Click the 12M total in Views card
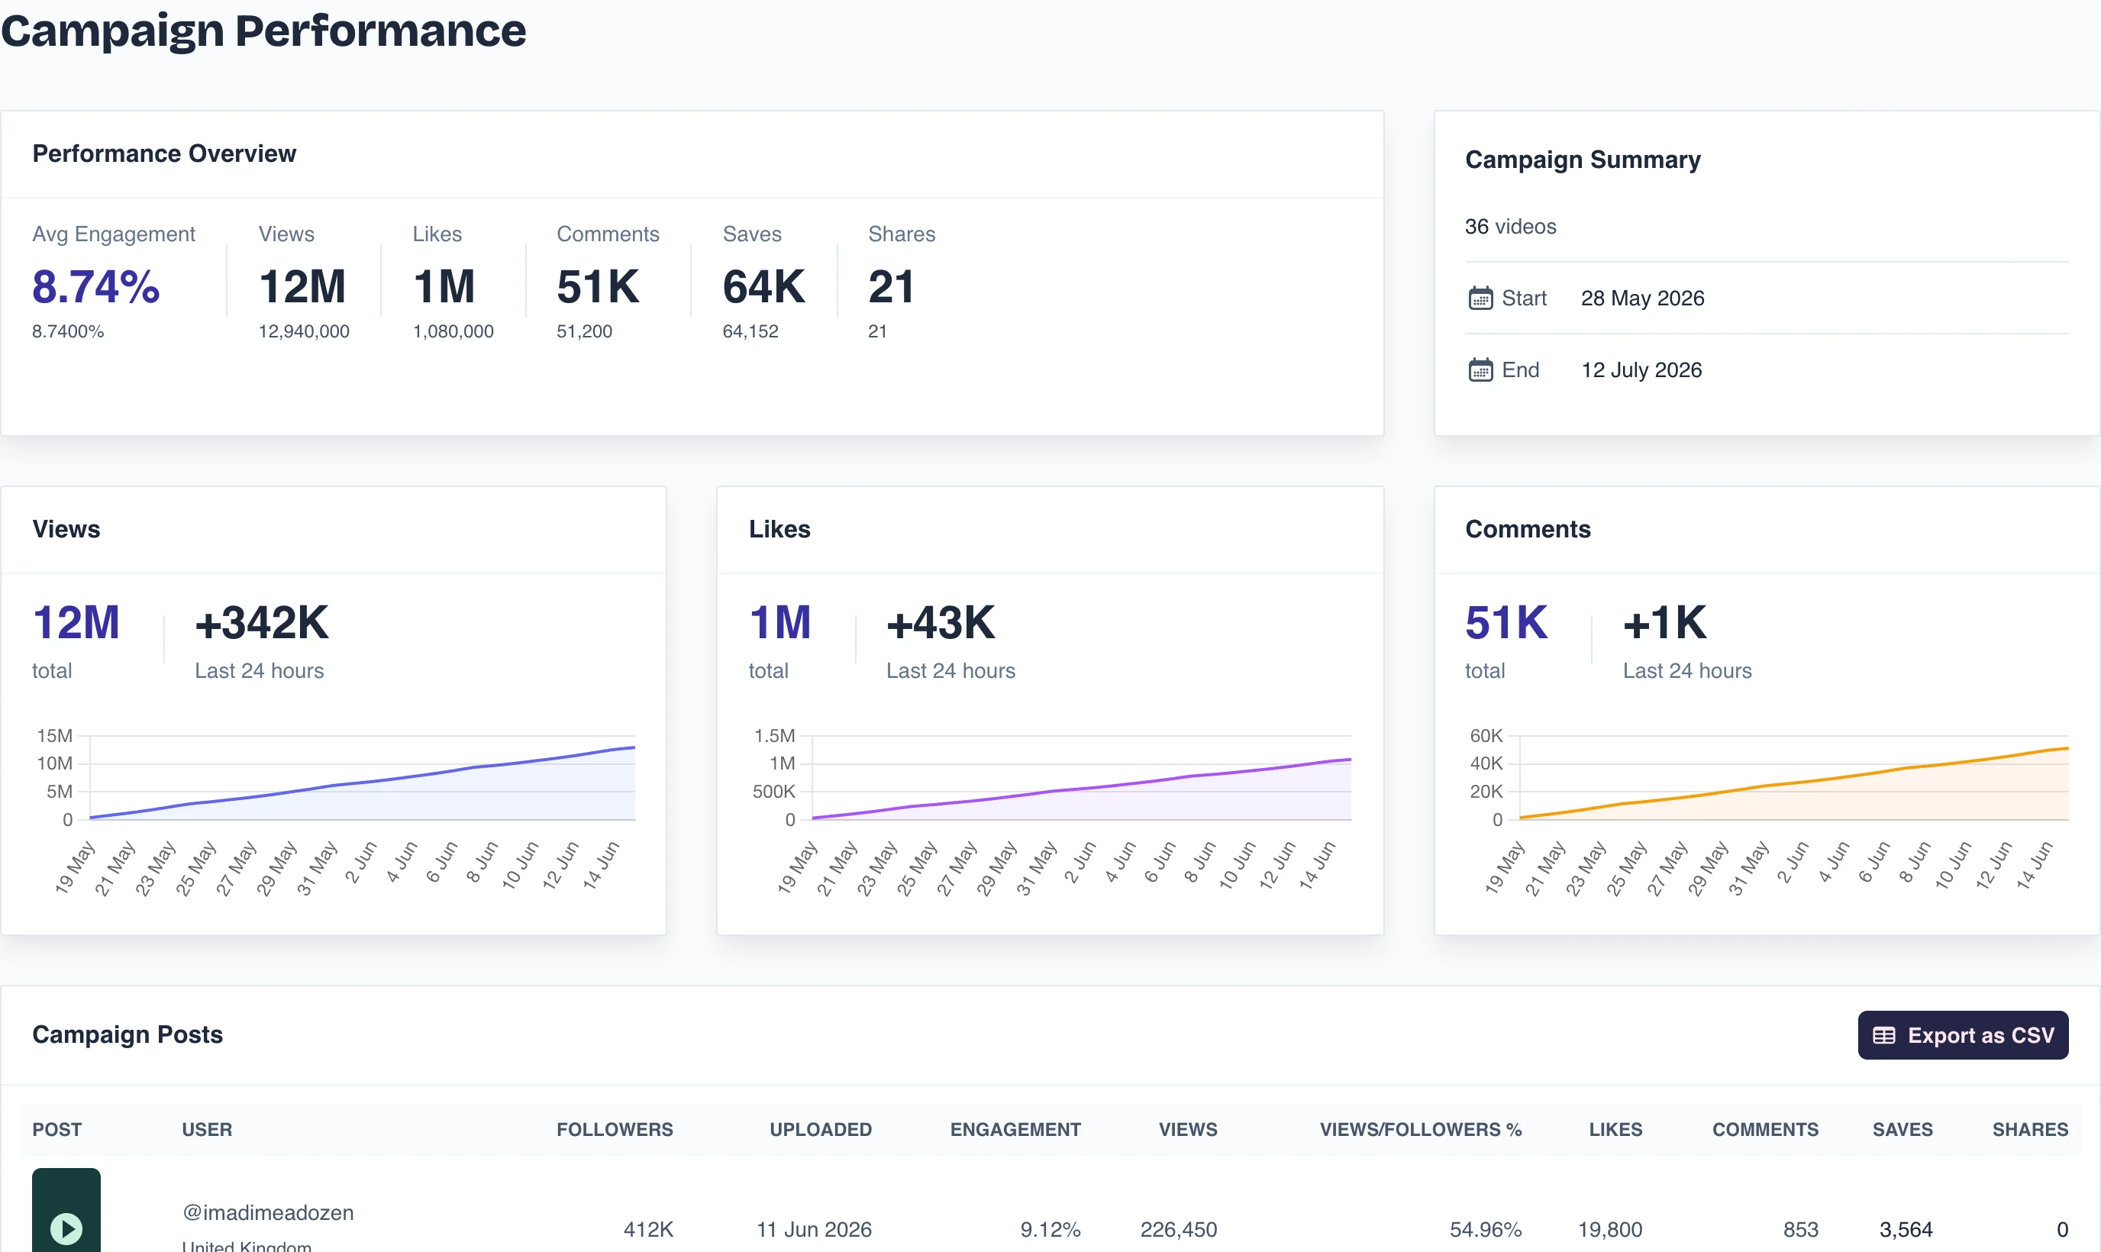The width and height of the screenshot is (2101, 1252). (x=76, y=624)
